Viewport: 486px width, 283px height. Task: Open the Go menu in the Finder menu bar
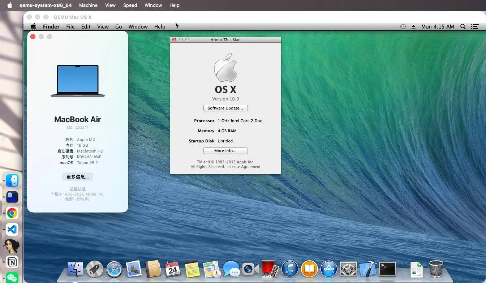[x=119, y=26]
